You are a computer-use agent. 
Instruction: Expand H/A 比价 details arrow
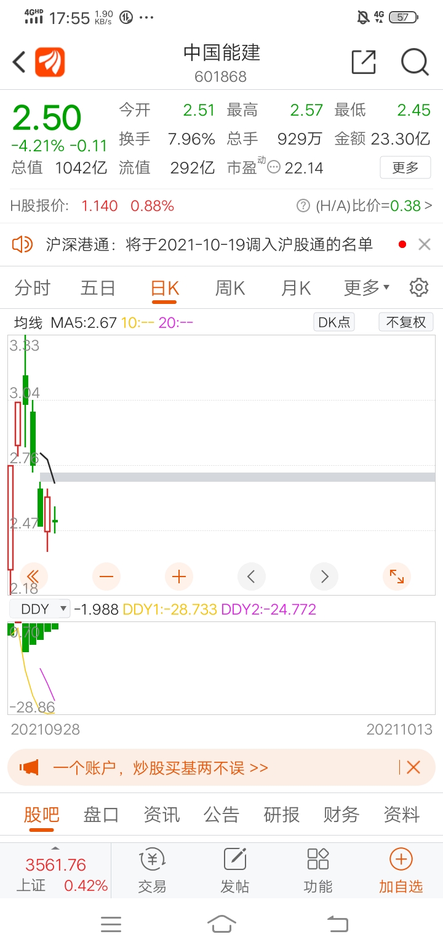tap(429, 206)
